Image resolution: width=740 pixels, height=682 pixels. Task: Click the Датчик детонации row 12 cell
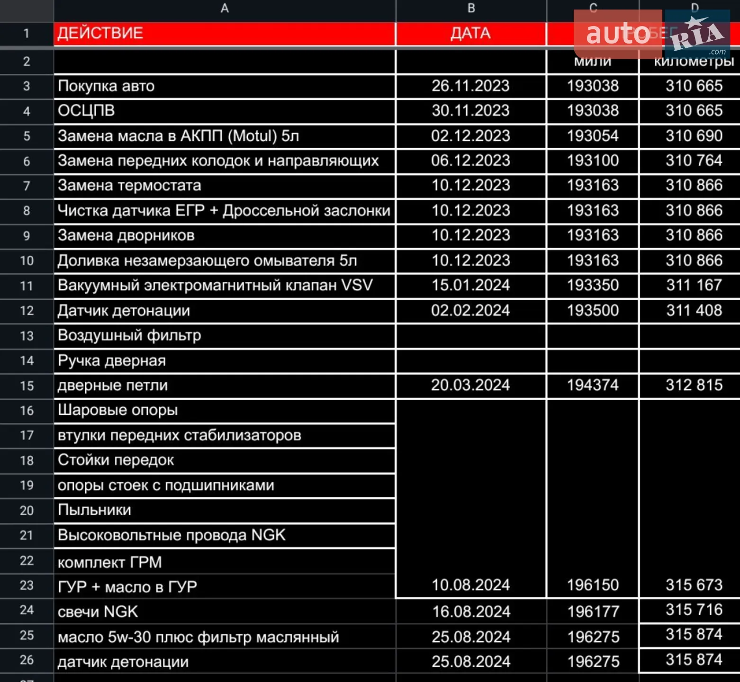(x=225, y=311)
